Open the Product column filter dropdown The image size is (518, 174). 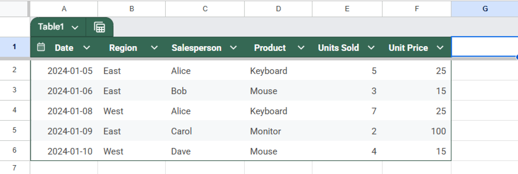pyautogui.click(x=301, y=48)
